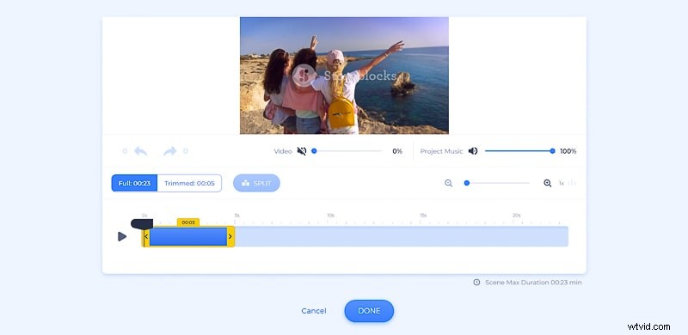Click the video preview thumbnail

tap(344, 76)
